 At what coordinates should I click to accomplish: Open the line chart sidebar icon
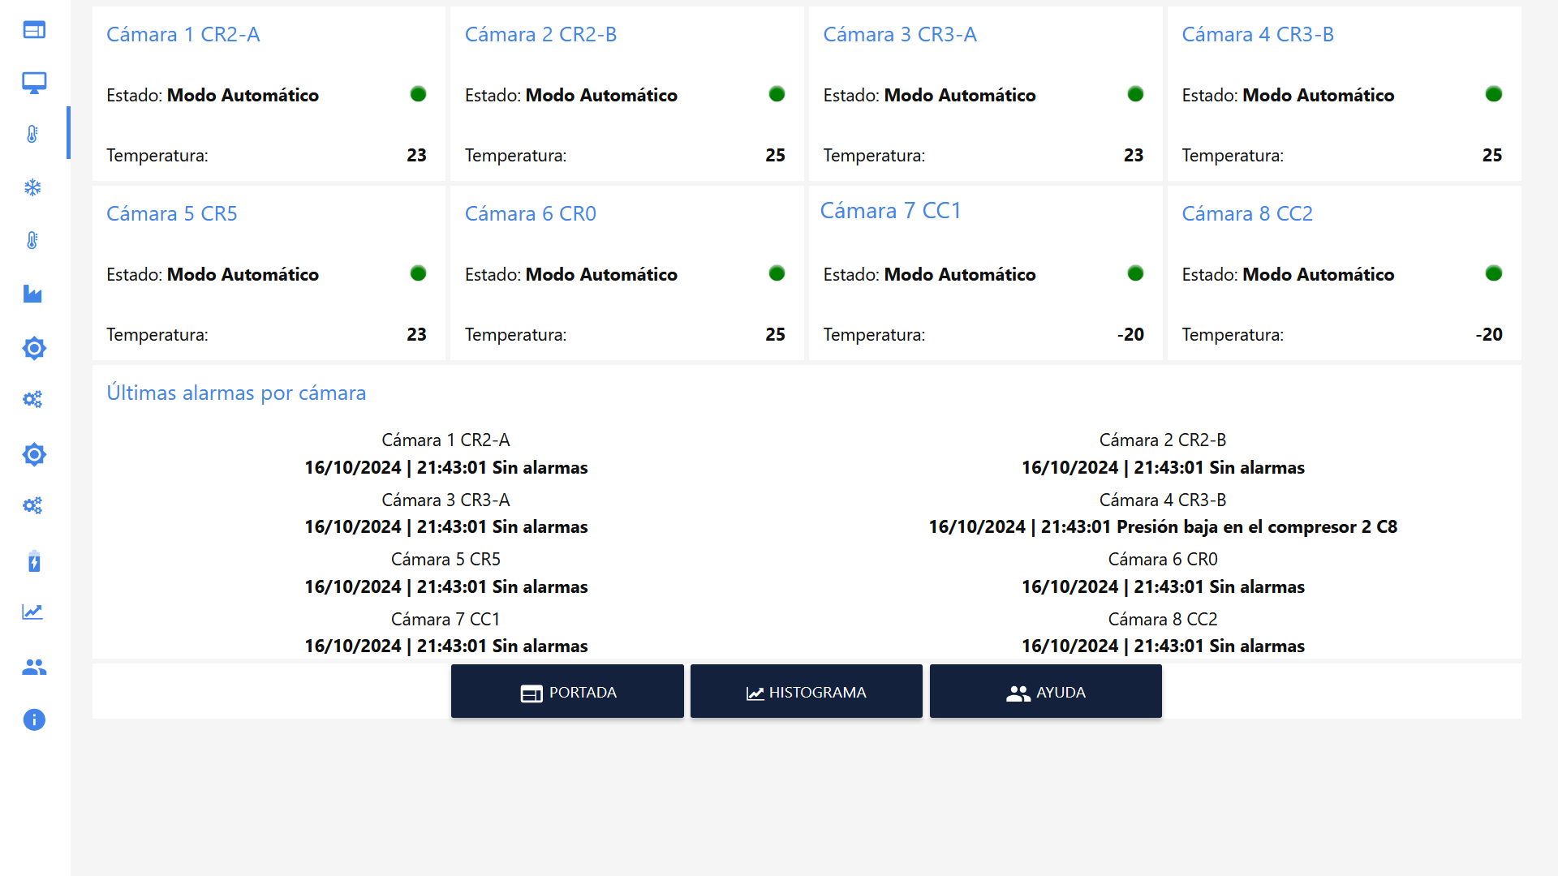tap(32, 612)
